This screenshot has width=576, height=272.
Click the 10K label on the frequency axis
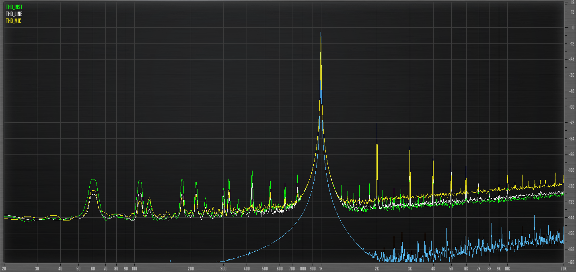[x=507, y=268]
